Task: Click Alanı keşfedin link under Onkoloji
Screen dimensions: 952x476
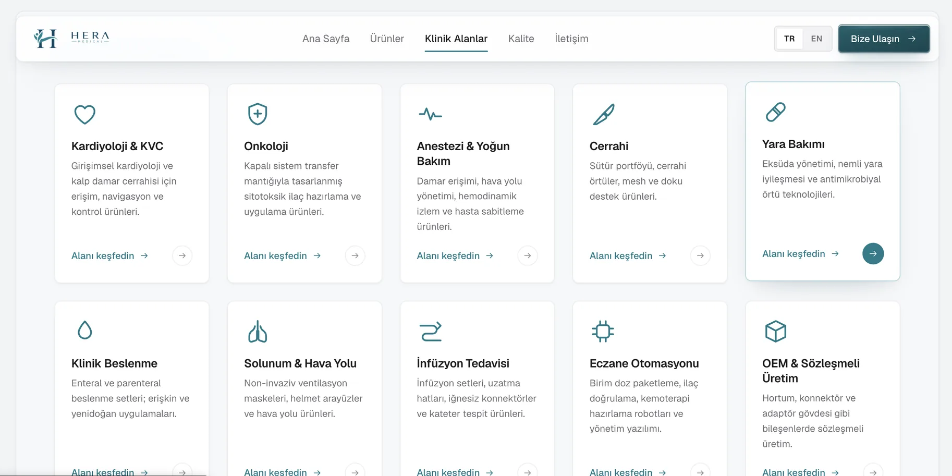Action: pos(283,255)
